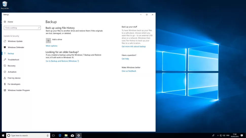Click the Windows Update refresh icon
The width and height of the screenshot is (246, 138).
pos(5,41)
